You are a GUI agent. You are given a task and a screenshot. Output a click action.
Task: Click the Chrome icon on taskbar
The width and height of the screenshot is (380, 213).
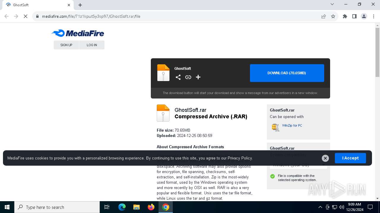coord(166,207)
